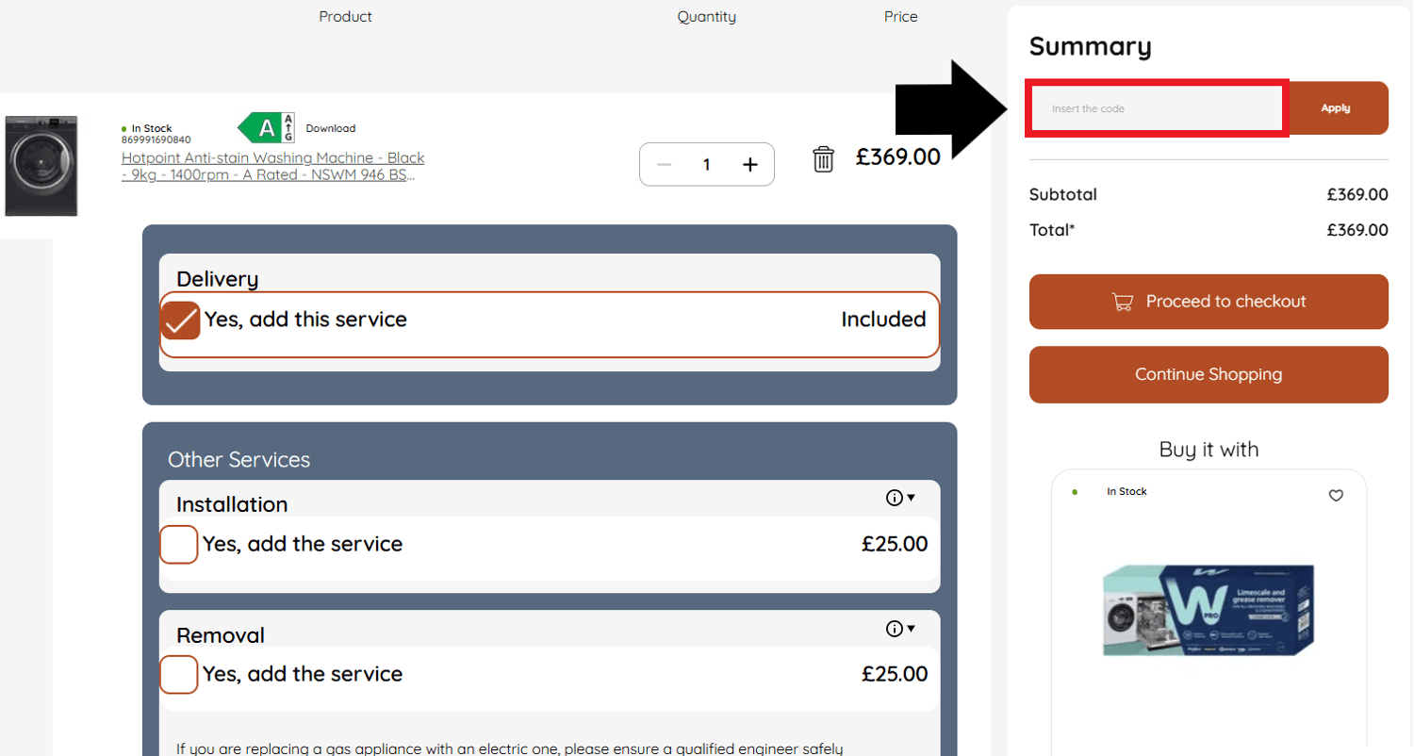The height and width of the screenshot is (756, 1414).
Task: Open the washing machine product thumbnail
Action: tap(41, 166)
